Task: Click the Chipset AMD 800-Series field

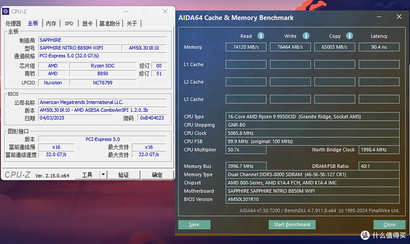Action: pos(312,183)
